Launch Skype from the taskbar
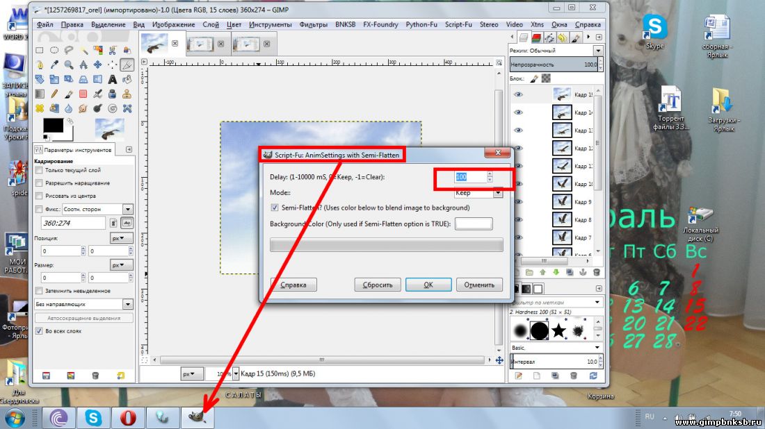The height and width of the screenshot is (429, 765). point(94,417)
